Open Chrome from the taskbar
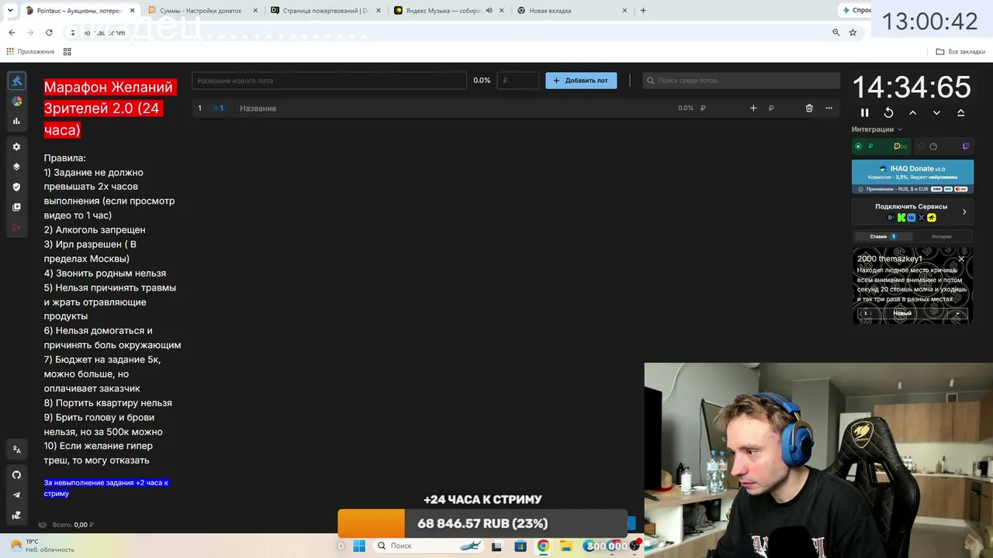993x558 pixels. pyautogui.click(x=543, y=546)
